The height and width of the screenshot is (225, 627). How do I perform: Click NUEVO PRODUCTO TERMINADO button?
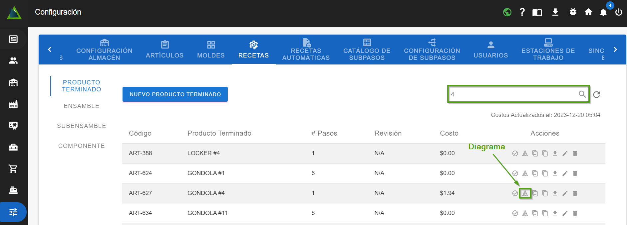click(175, 94)
